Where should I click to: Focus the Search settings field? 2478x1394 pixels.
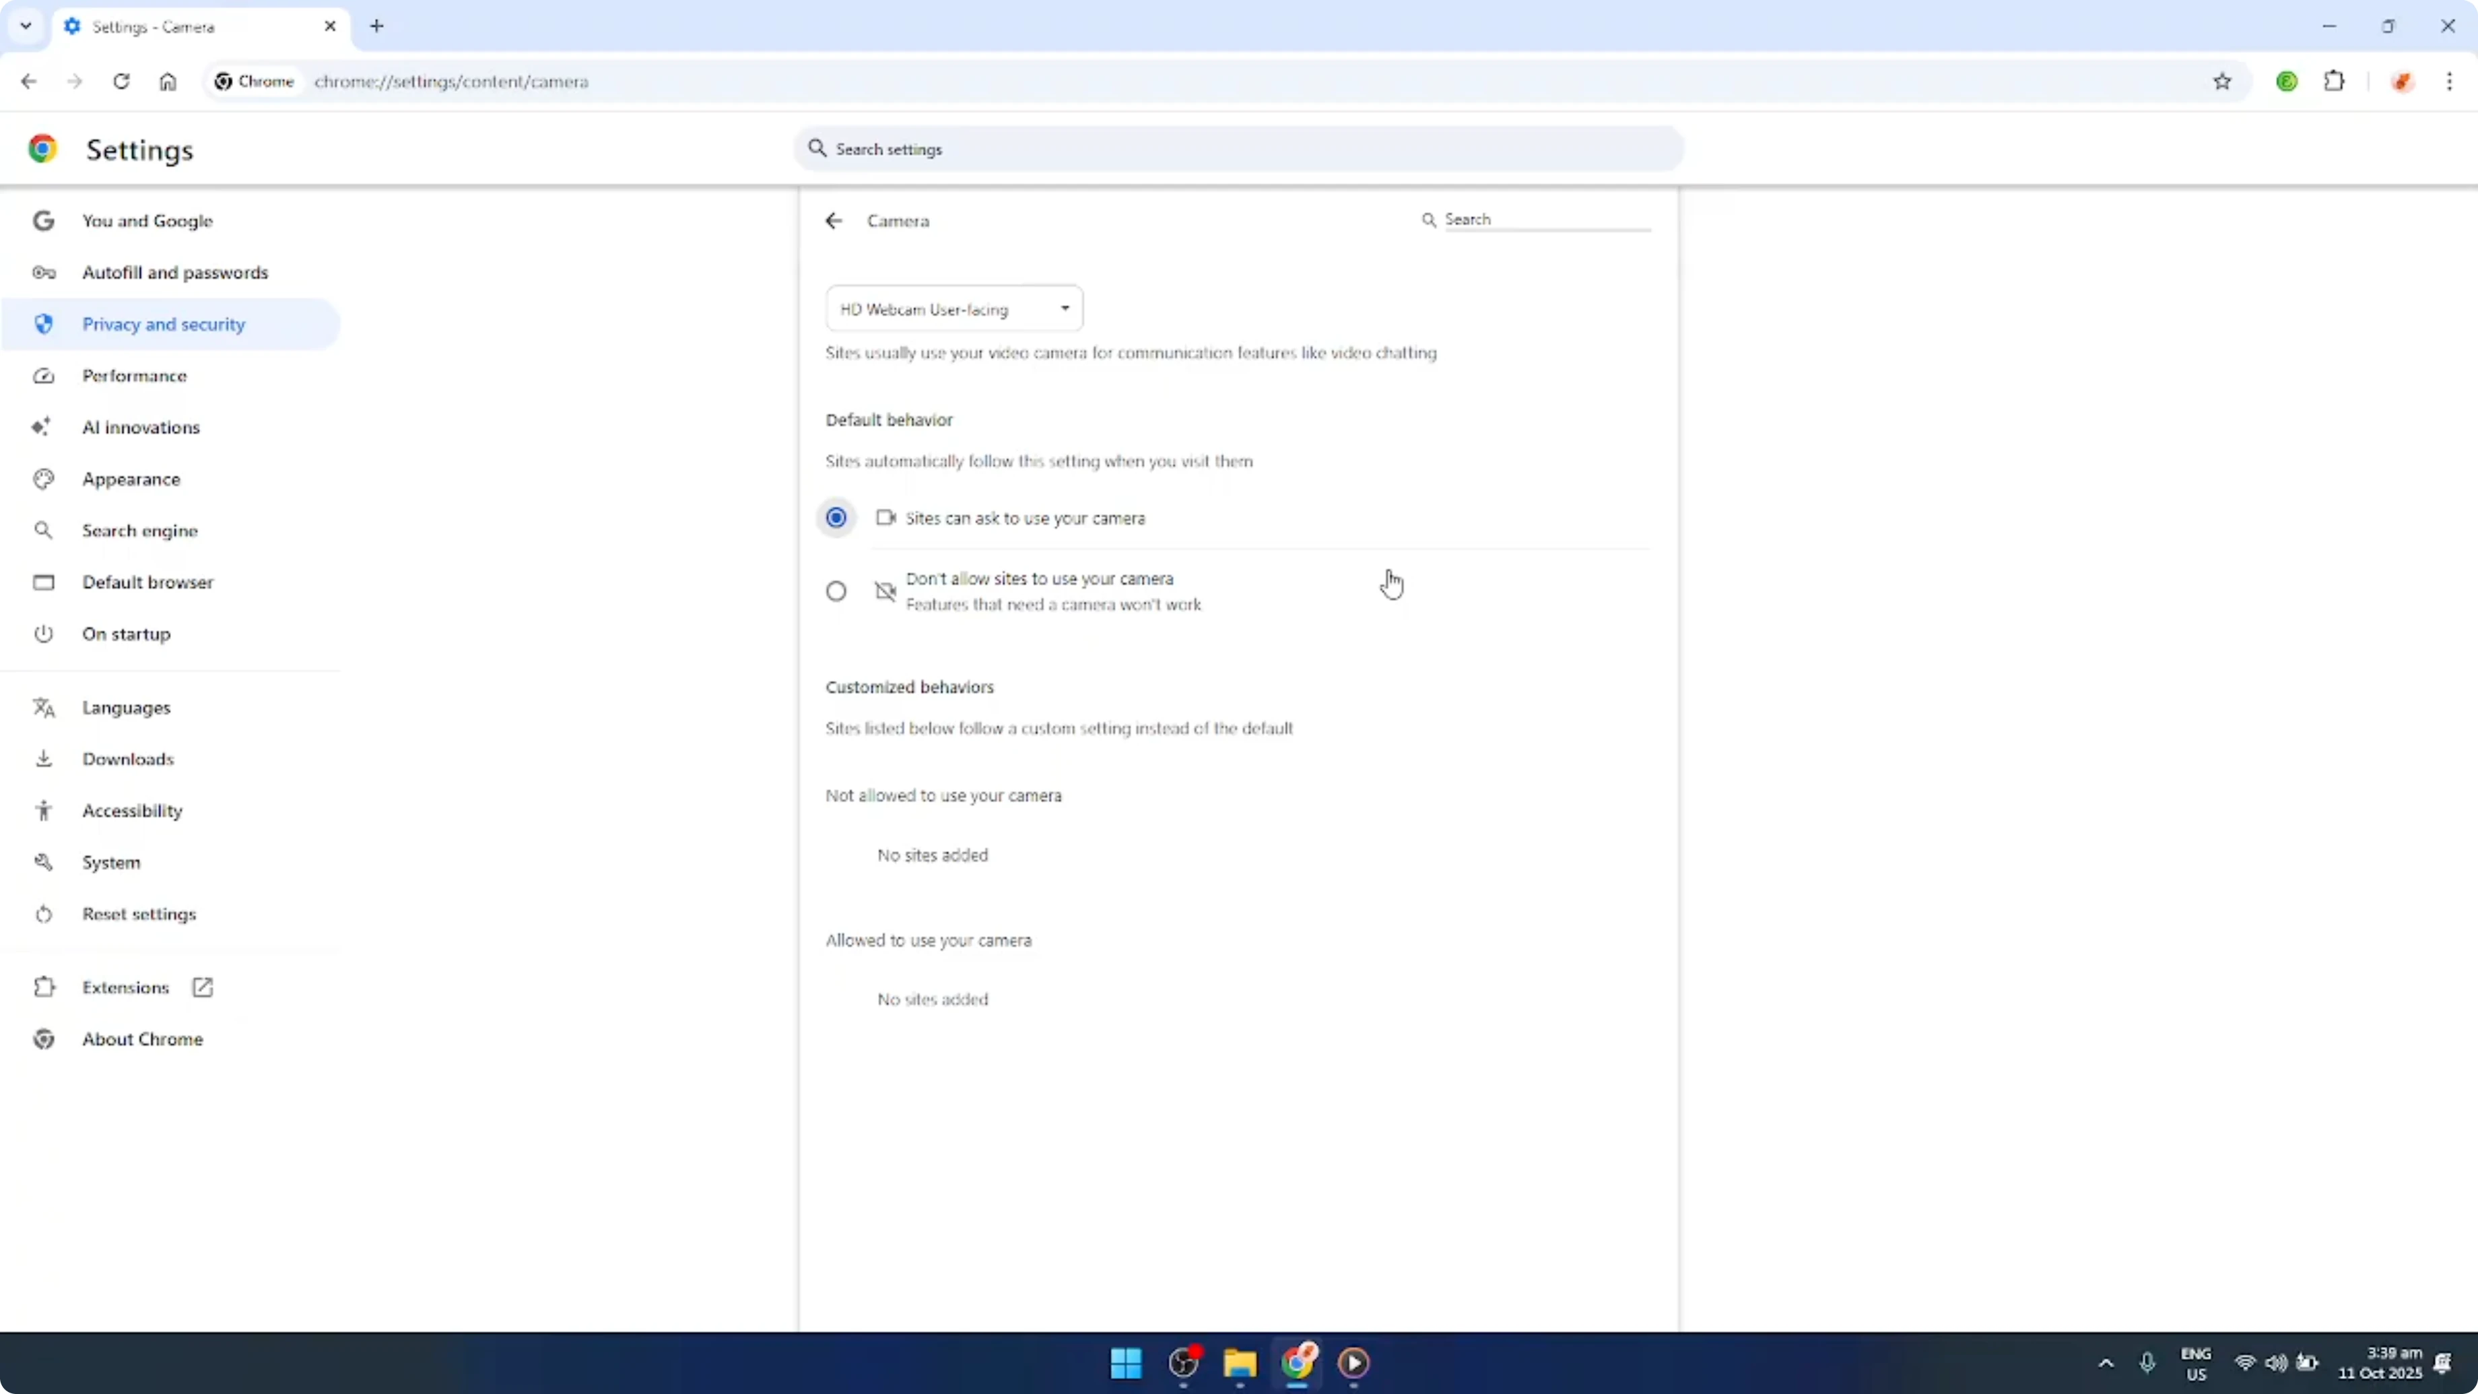(1239, 149)
